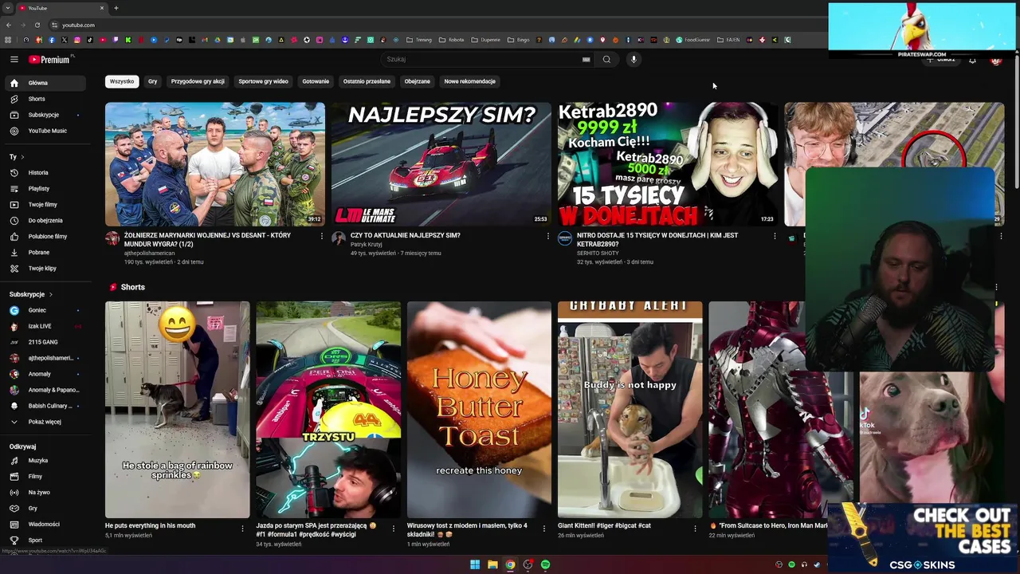Open Twoje filmy in sidebar
Viewport: 1020px width, 574px height.
pos(45,204)
